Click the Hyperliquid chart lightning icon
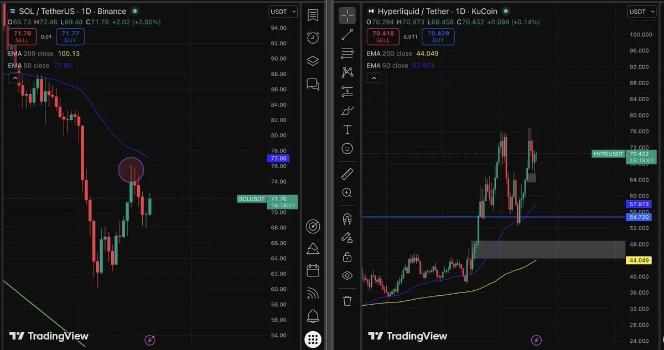 536,340
